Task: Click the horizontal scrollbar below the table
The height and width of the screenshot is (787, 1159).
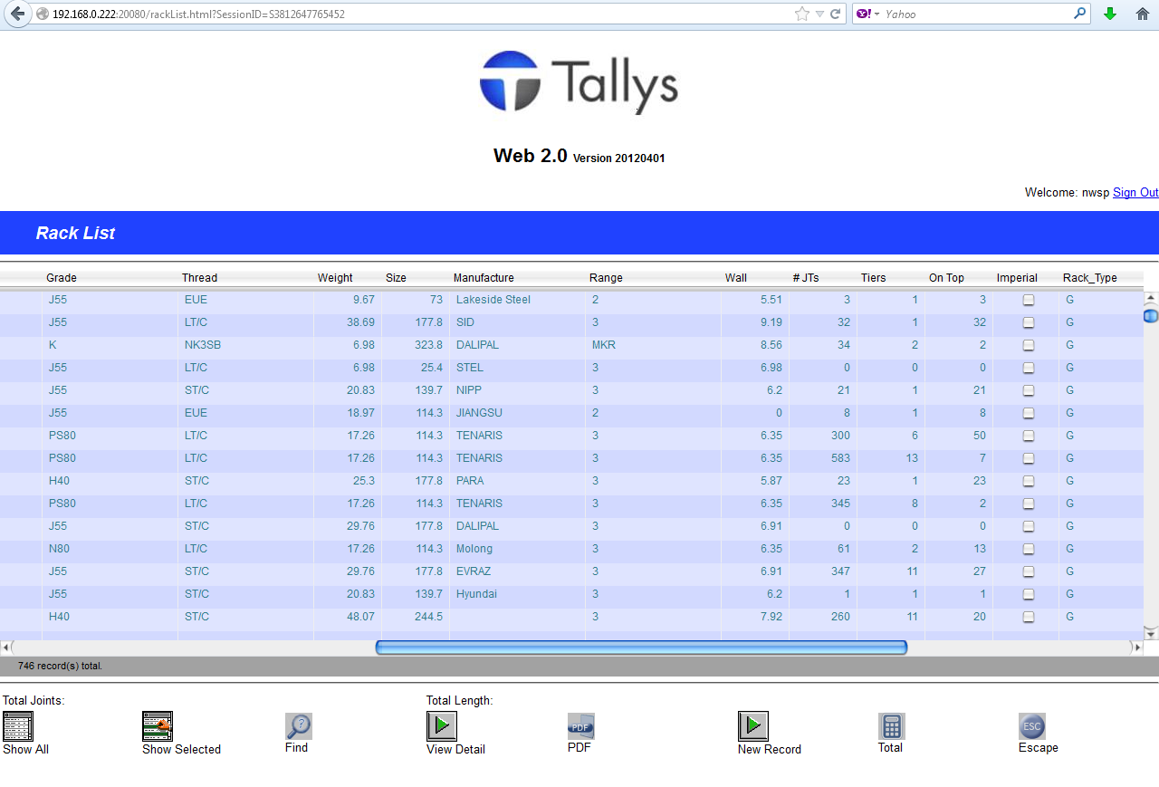Action: [643, 647]
